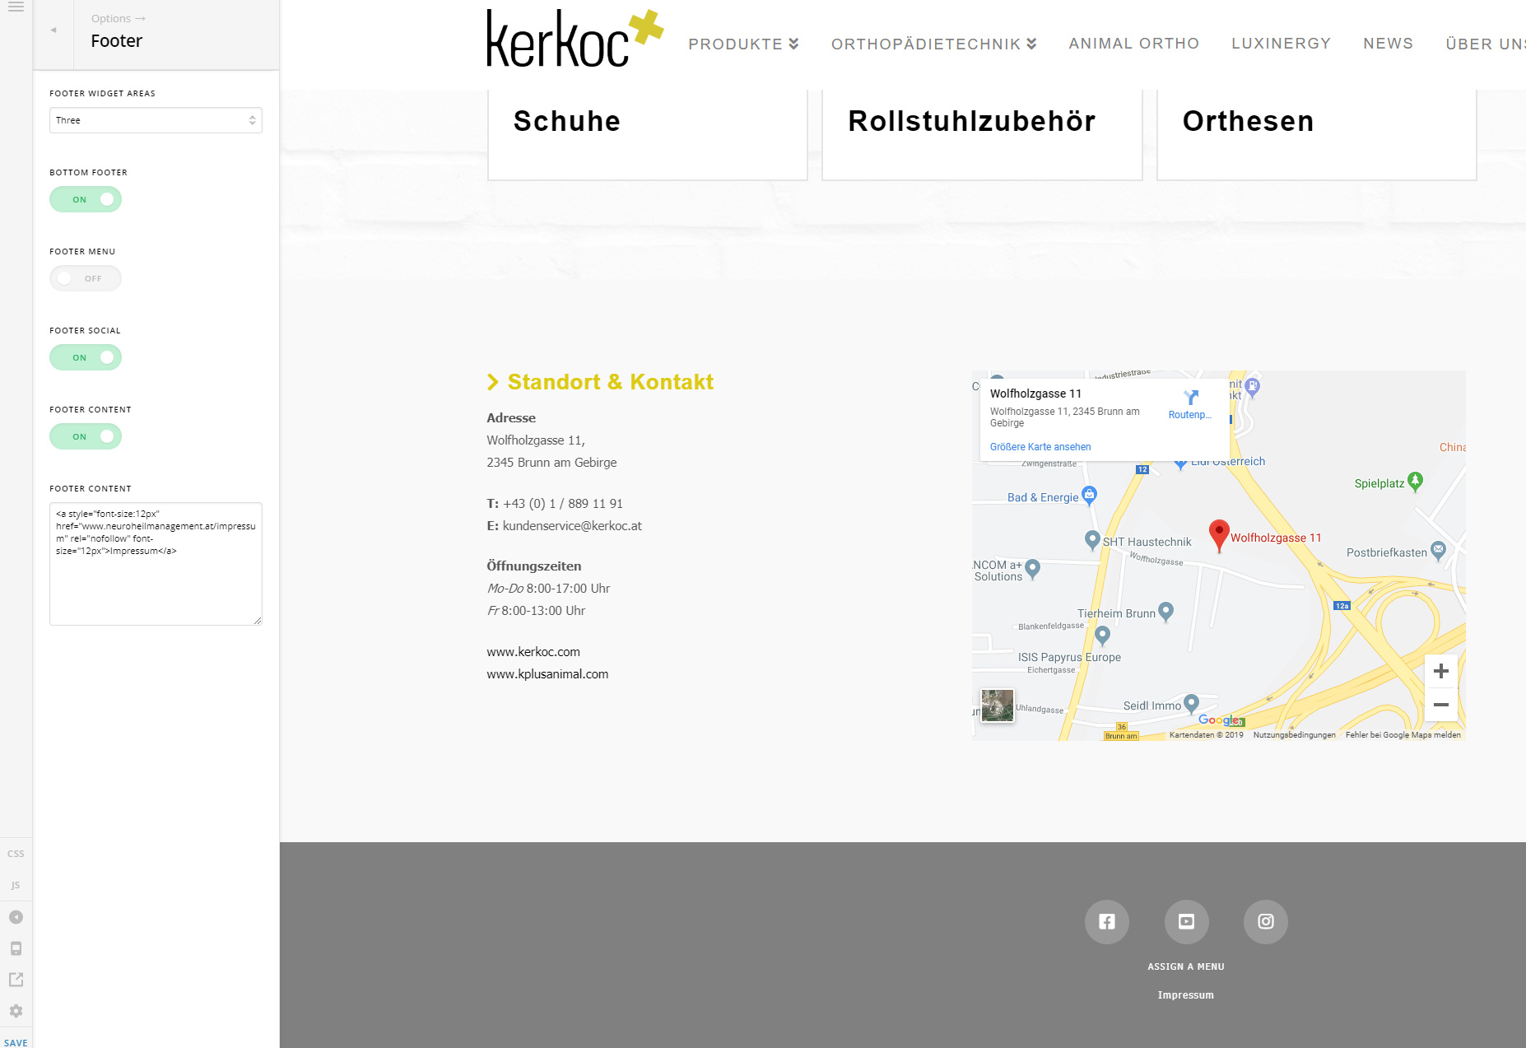1526x1048 pixels.
Task: Click the Postbriefkasten map marker
Action: (x=1438, y=550)
